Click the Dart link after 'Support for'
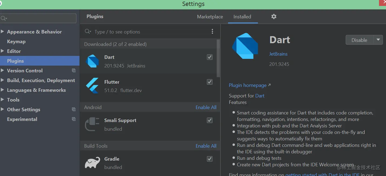 click(260, 96)
